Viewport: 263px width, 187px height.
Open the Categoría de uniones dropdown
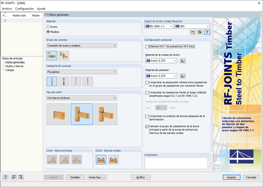82,72
